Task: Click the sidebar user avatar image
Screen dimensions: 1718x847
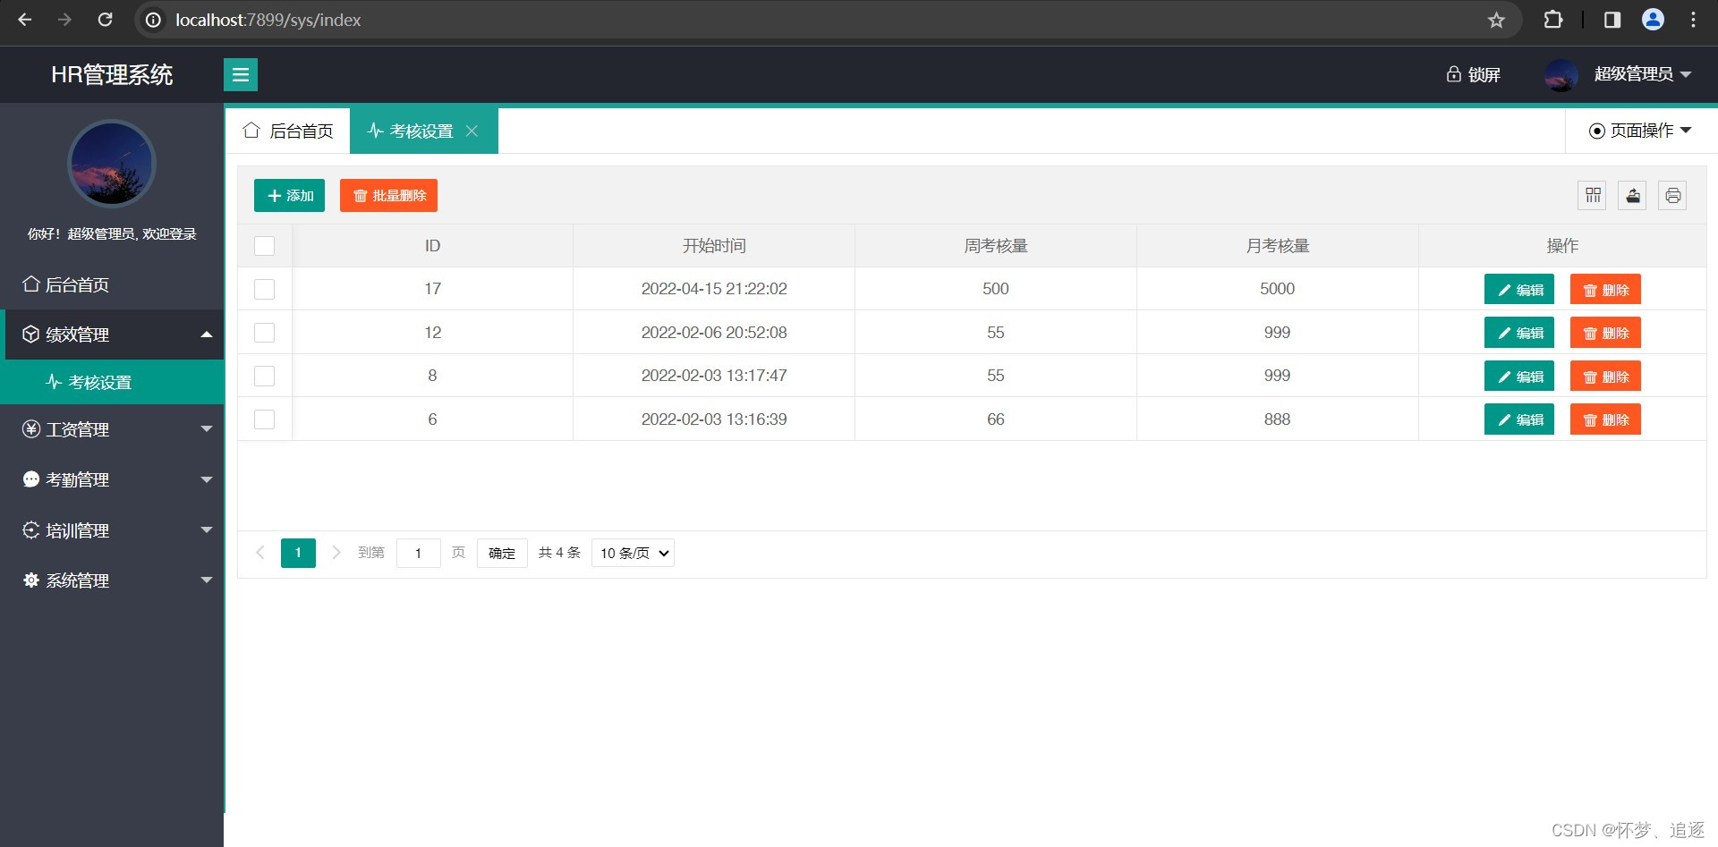Action: [112, 164]
